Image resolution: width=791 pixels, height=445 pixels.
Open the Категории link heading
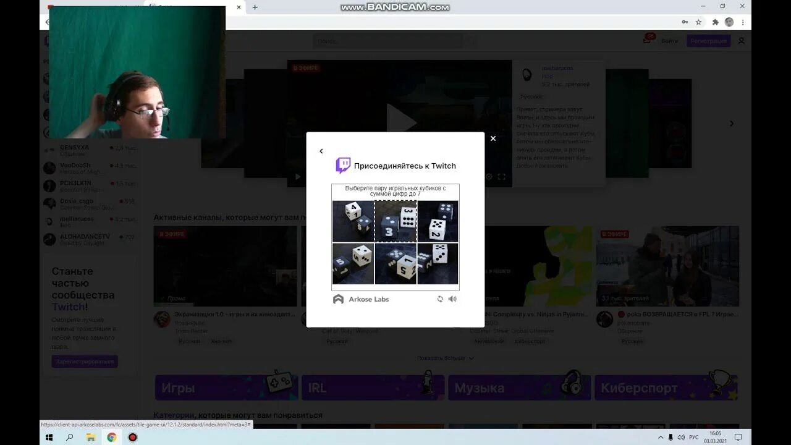pyautogui.click(x=174, y=415)
